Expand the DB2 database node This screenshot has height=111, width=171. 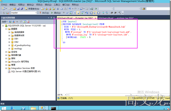pyautogui.click(x=9, y=42)
